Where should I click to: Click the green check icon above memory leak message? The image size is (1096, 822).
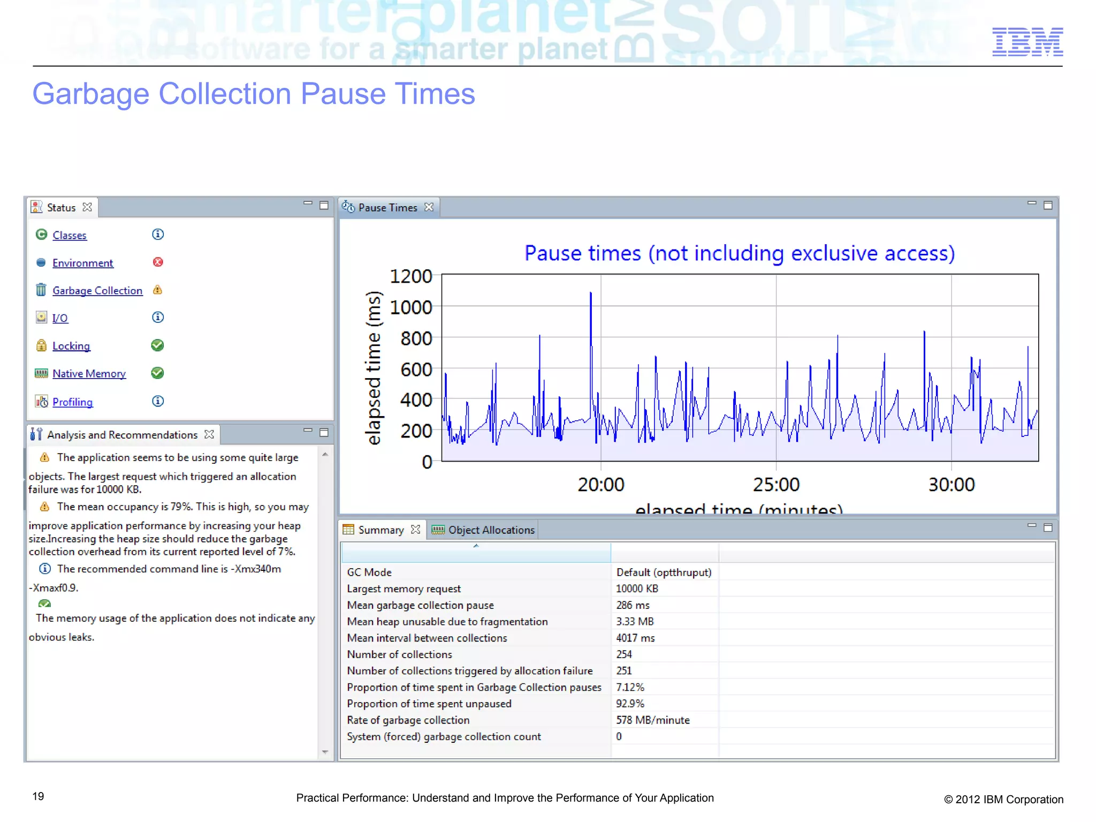(45, 604)
